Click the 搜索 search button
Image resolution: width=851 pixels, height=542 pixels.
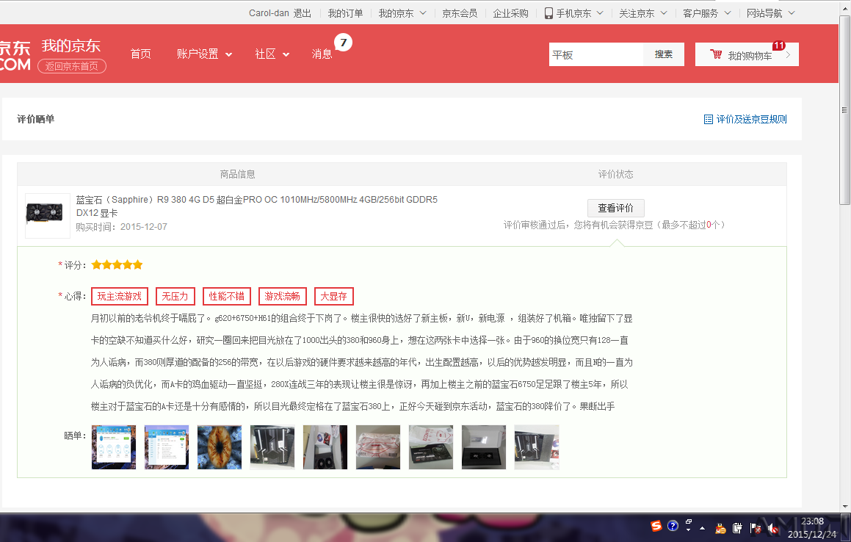coord(663,54)
